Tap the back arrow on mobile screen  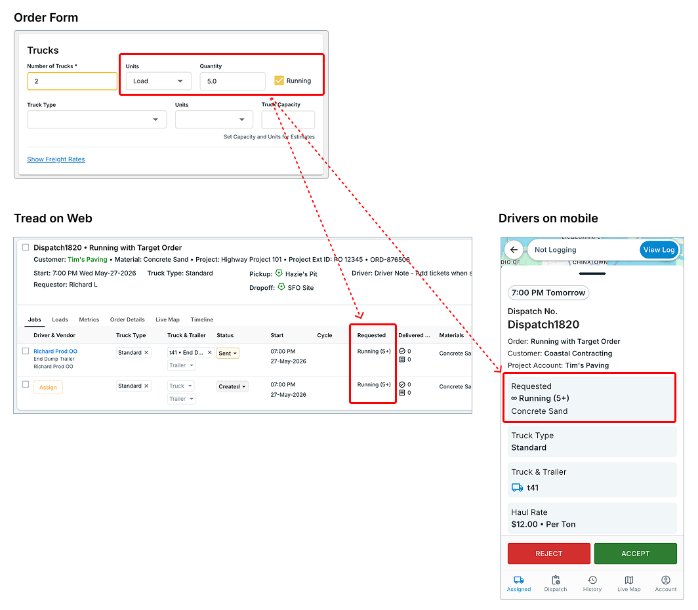pos(514,250)
